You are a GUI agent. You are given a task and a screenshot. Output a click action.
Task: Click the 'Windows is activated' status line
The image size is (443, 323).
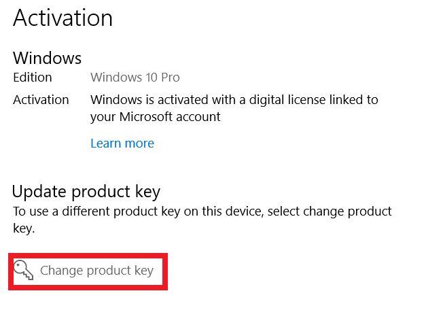(234, 100)
